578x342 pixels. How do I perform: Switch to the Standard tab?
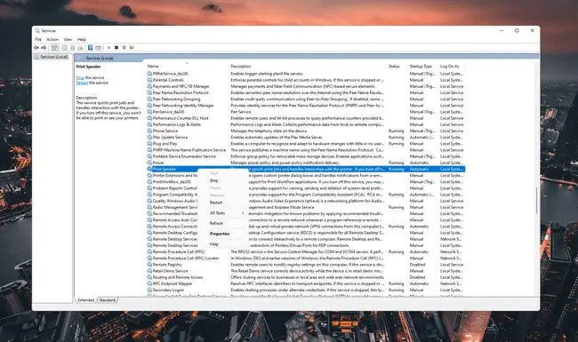(x=108, y=300)
